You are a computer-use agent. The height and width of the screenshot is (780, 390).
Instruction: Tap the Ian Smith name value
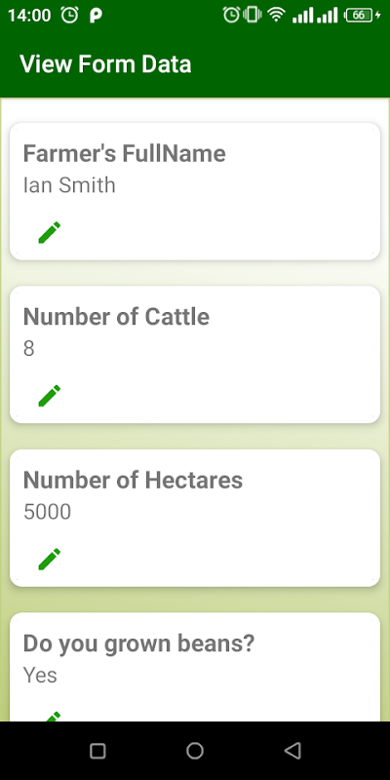(69, 185)
